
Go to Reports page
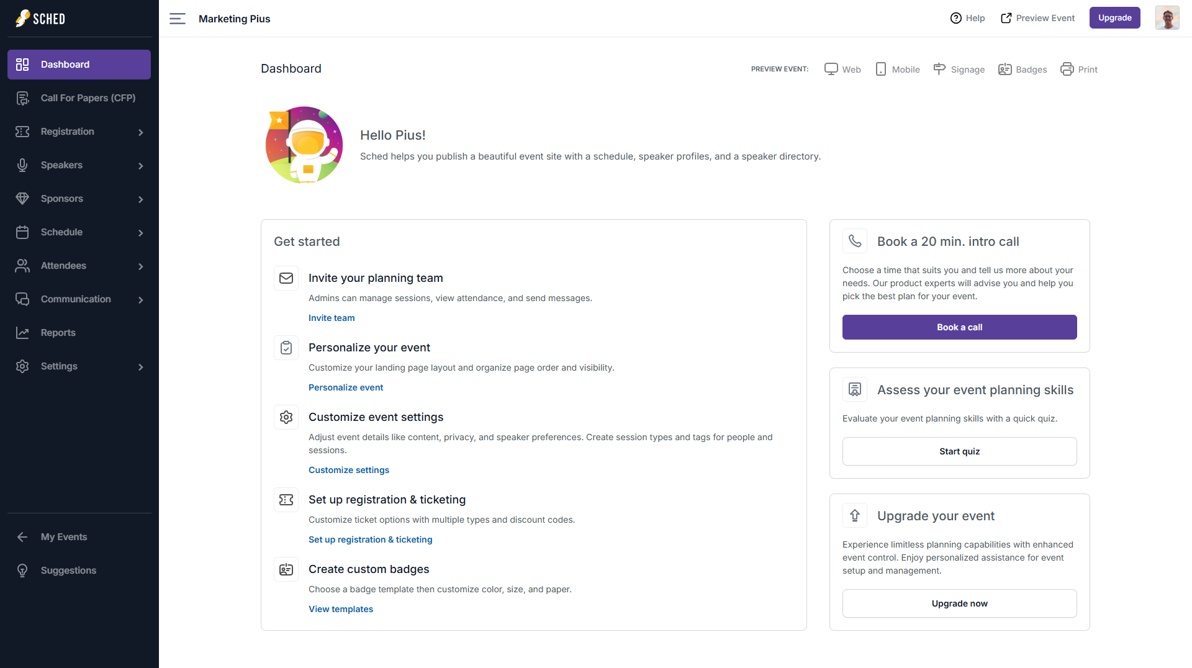pos(58,333)
